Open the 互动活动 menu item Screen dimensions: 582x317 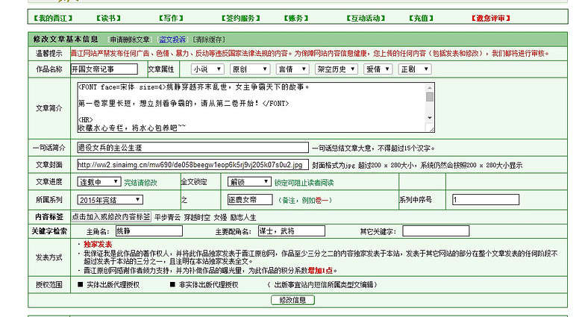(366, 18)
